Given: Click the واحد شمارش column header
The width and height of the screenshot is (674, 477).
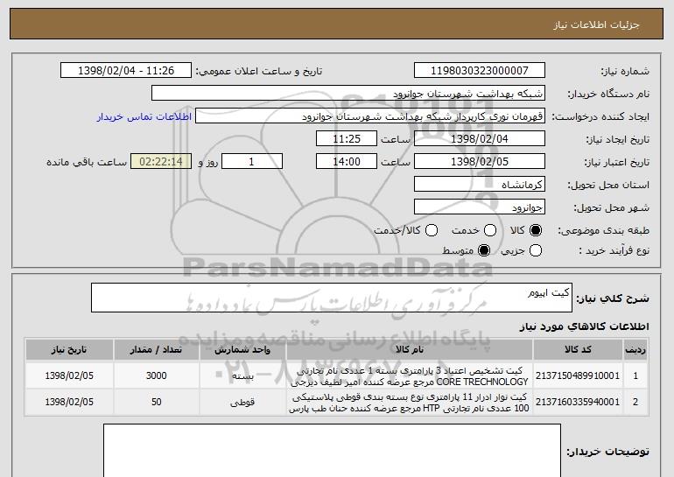Looking at the screenshot, I should pyautogui.click(x=242, y=350).
